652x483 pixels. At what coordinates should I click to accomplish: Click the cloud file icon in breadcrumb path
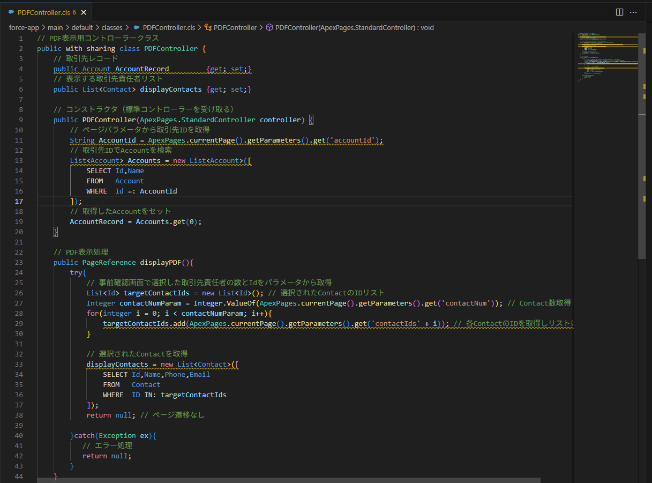(x=137, y=27)
